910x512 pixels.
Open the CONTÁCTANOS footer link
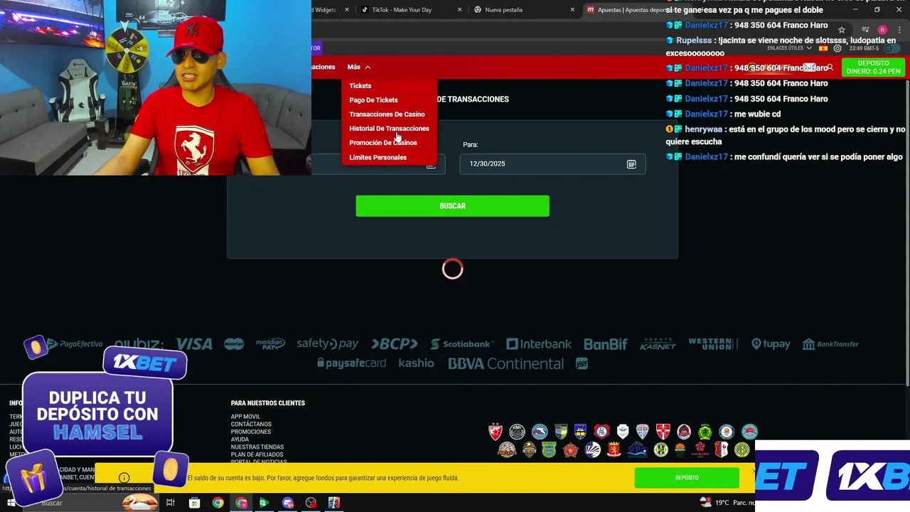(x=251, y=425)
